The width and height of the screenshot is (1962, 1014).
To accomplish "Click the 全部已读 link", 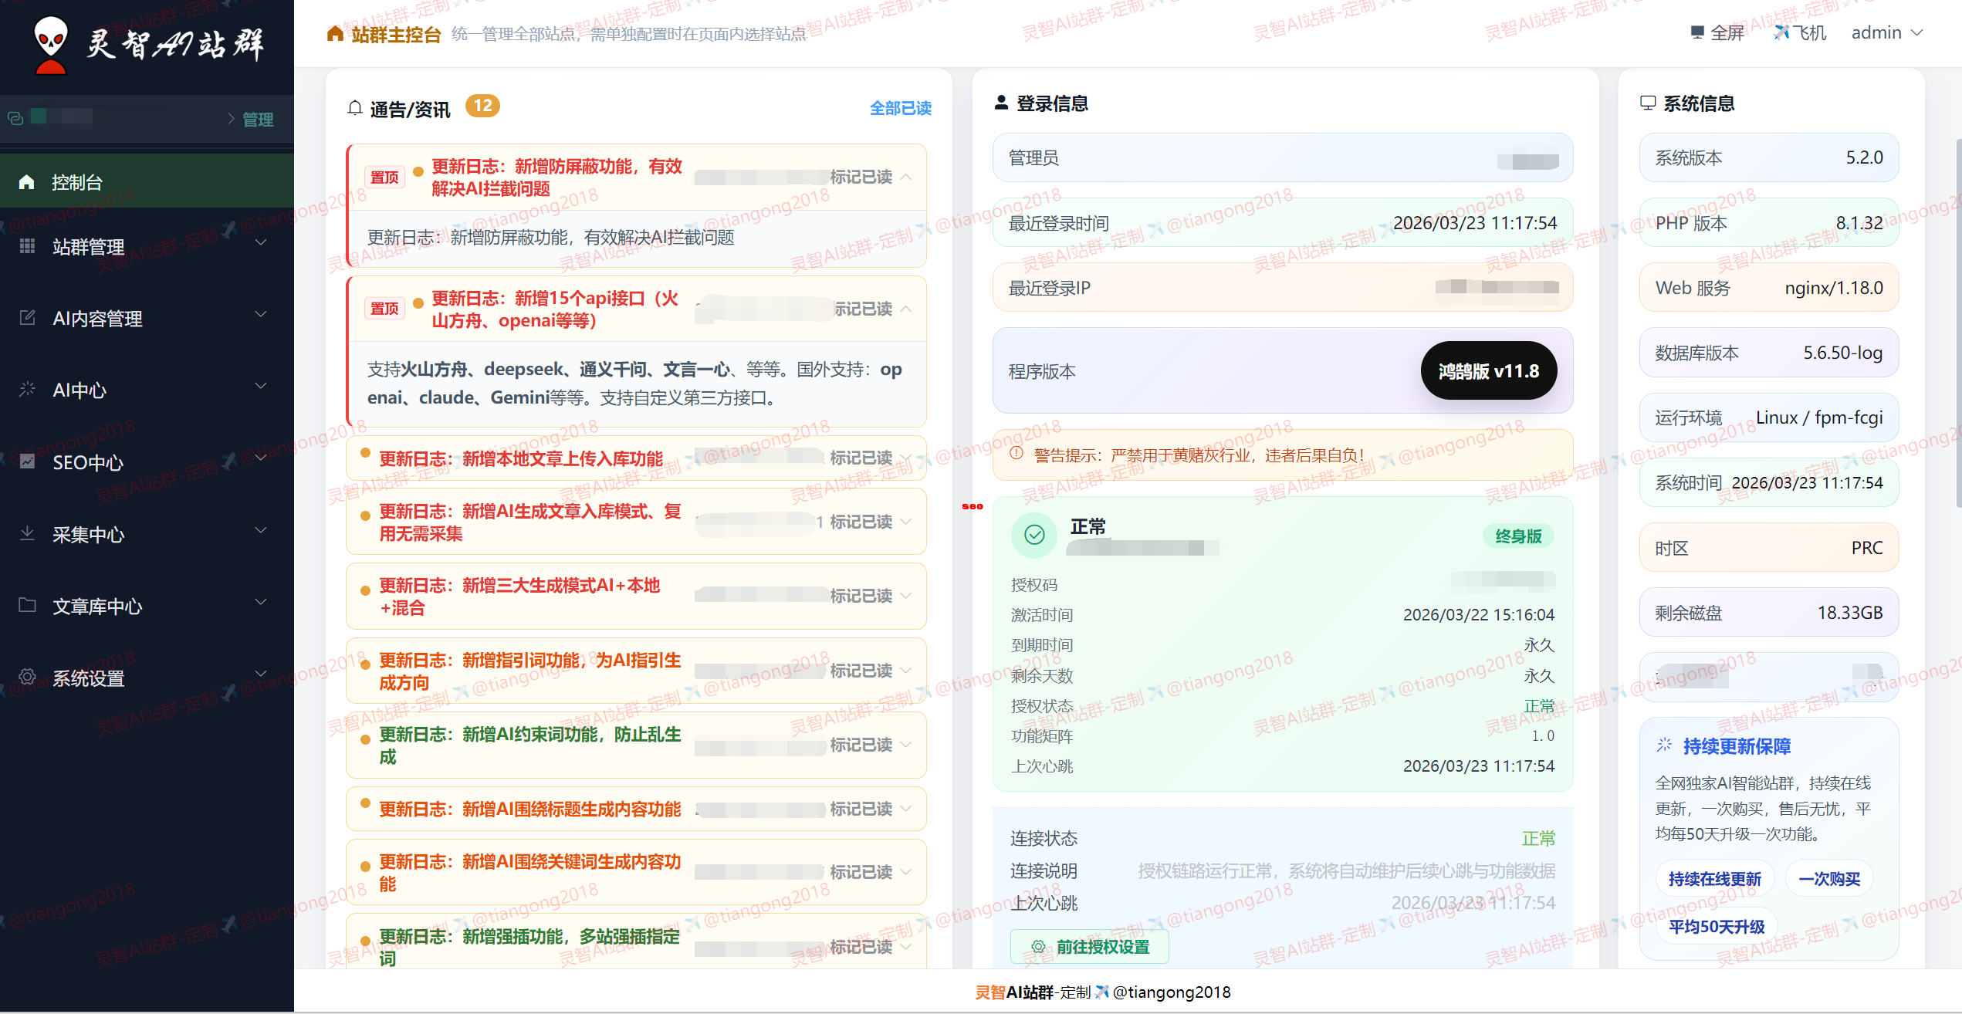I will pos(900,108).
